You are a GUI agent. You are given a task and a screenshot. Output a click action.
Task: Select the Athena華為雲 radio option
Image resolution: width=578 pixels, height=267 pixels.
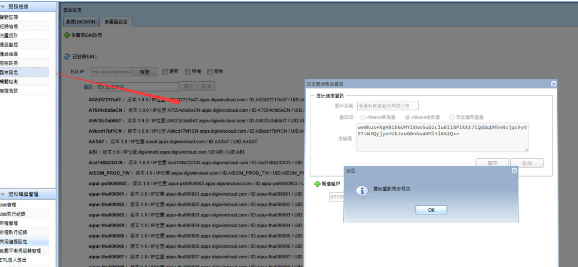coord(362,118)
